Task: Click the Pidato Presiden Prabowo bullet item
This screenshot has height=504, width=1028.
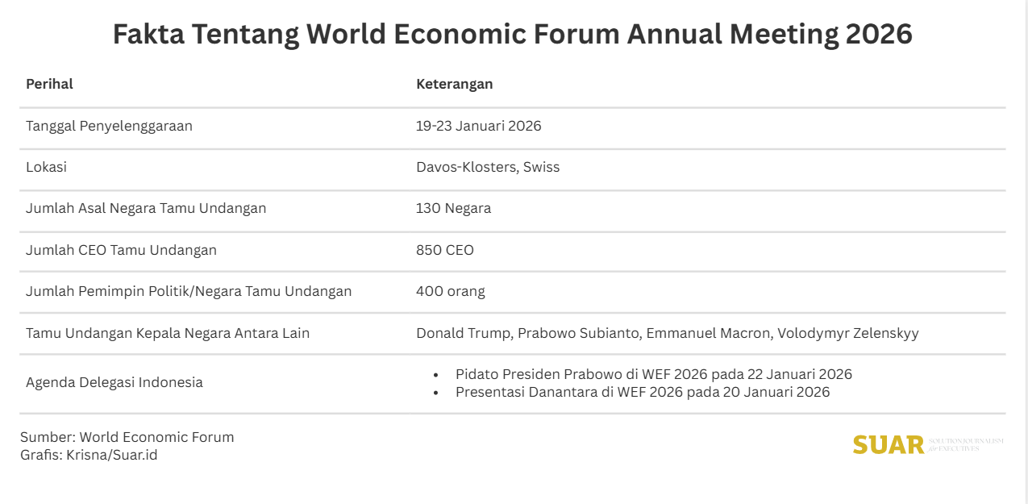Action: [x=653, y=374]
